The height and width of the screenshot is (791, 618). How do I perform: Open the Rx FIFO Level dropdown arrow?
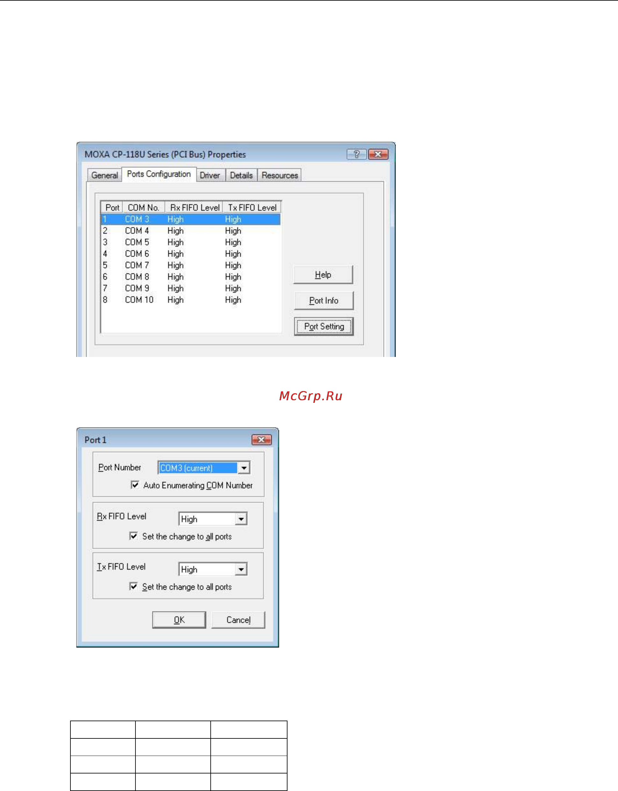tap(241, 519)
